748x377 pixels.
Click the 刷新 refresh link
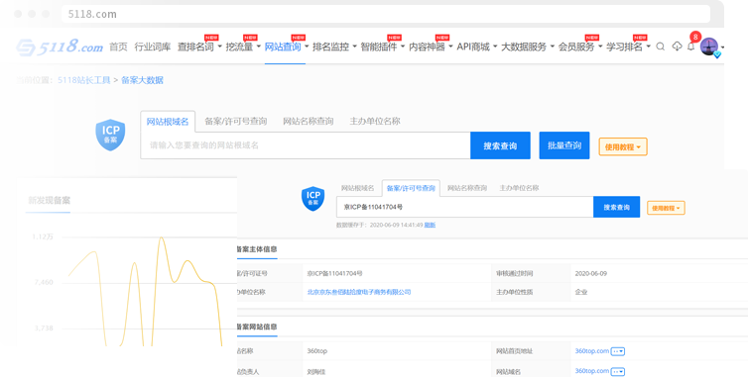tap(430, 226)
